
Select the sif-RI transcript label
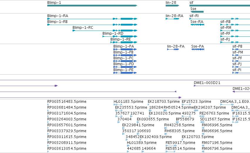pyautogui.click(x=194, y=16)
